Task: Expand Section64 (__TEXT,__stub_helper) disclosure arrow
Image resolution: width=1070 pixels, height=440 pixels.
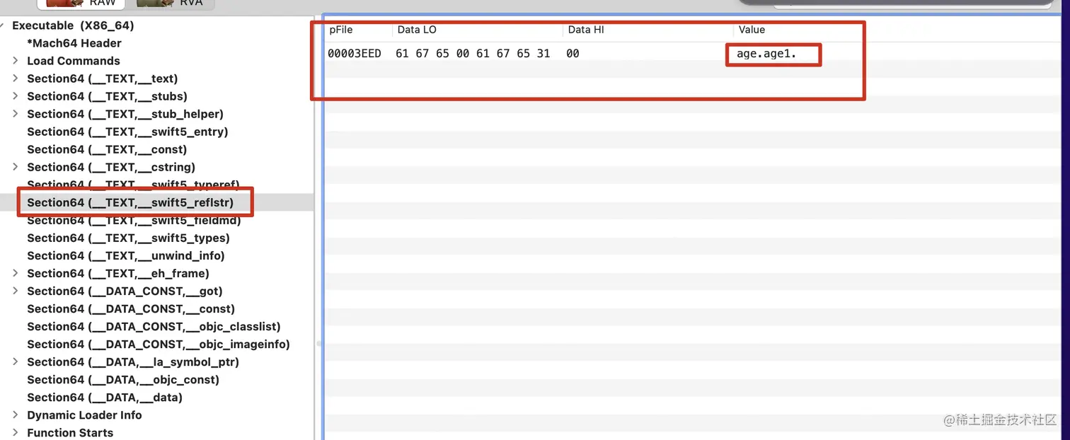Action: [x=16, y=114]
